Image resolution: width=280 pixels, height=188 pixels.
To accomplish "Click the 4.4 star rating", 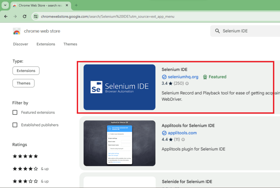I will pos(167,140).
